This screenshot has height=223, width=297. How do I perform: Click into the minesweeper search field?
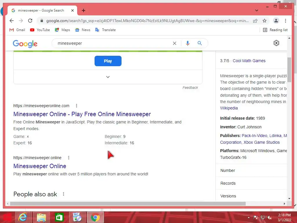click(114, 43)
